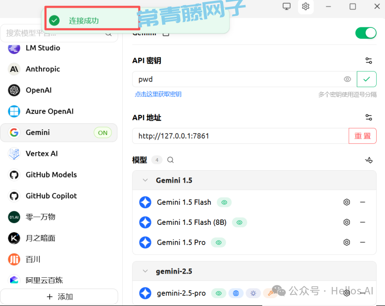Click the model health check icon
The image size is (385, 306).
point(368,160)
